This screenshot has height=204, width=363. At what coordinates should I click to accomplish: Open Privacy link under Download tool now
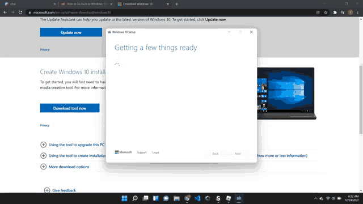point(45,125)
